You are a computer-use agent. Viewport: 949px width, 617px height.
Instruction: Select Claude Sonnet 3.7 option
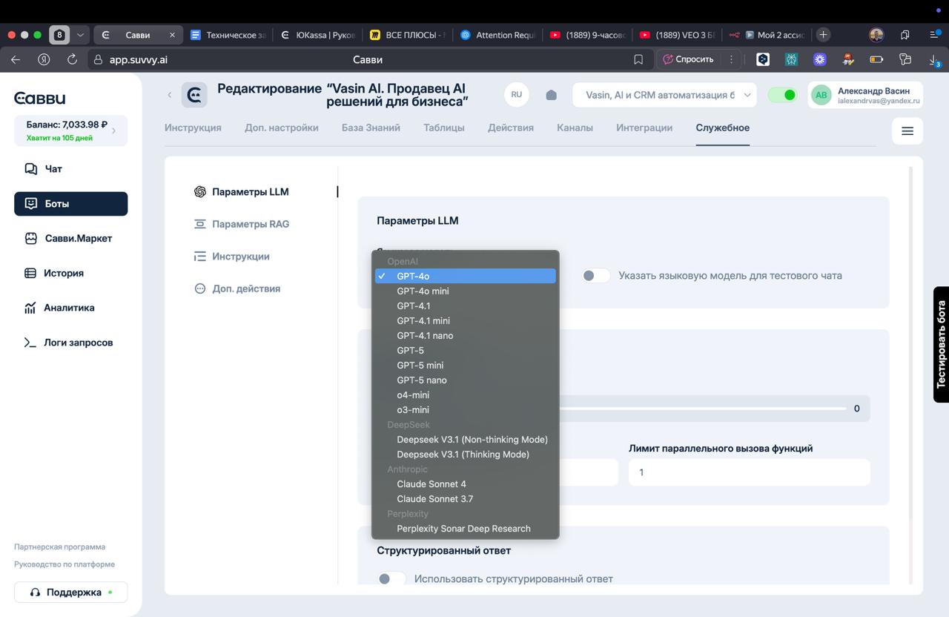tap(465, 498)
